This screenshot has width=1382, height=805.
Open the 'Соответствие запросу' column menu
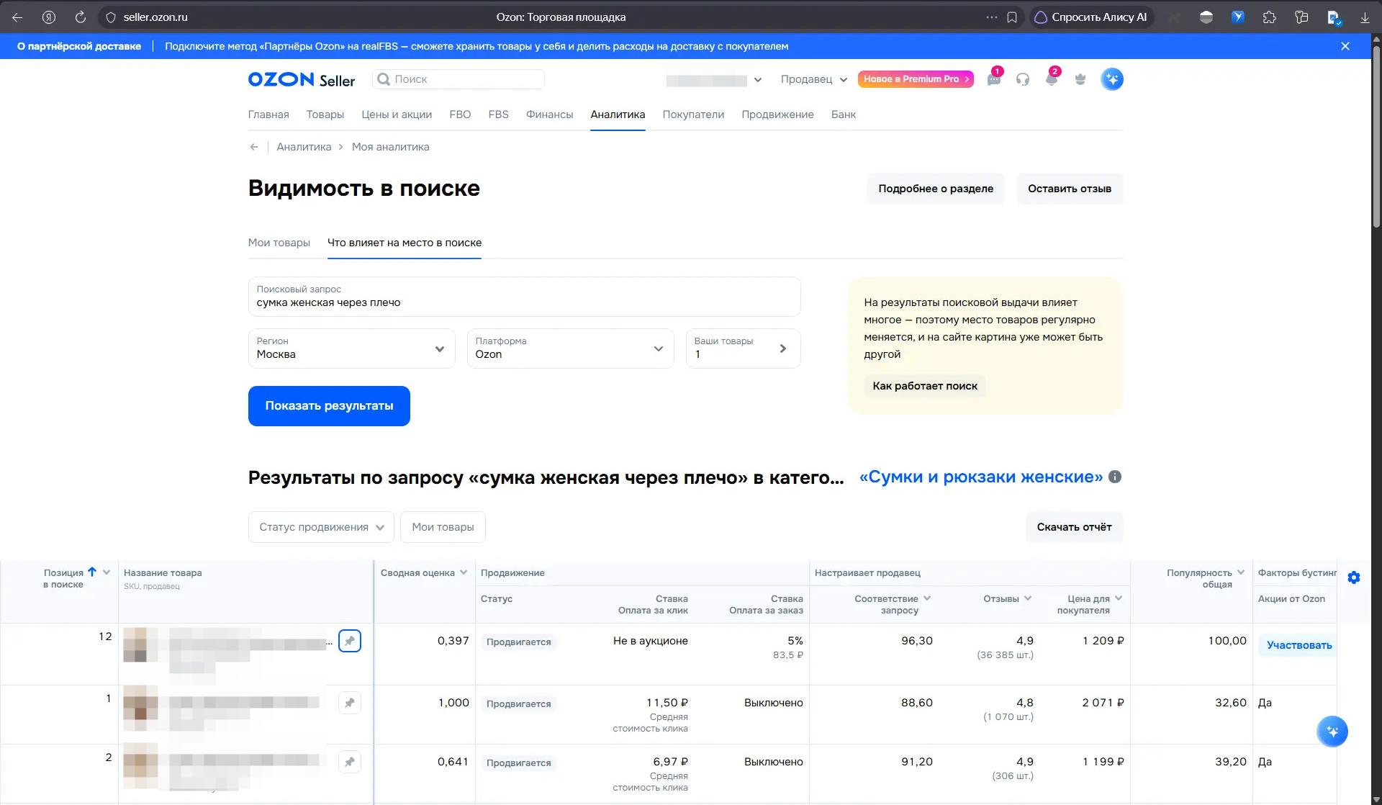[927, 598]
